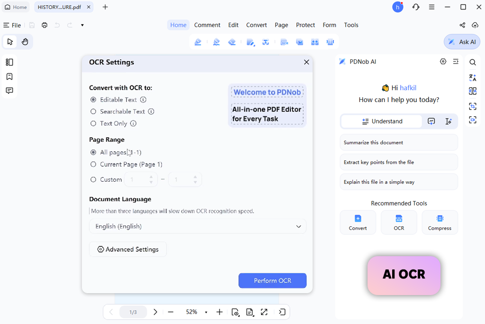Select Custom page range radio option

pos(93,179)
